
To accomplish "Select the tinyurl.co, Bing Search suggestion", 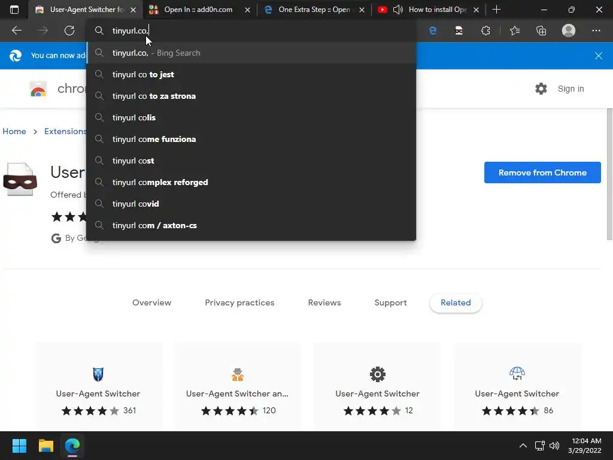I will [251, 53].
